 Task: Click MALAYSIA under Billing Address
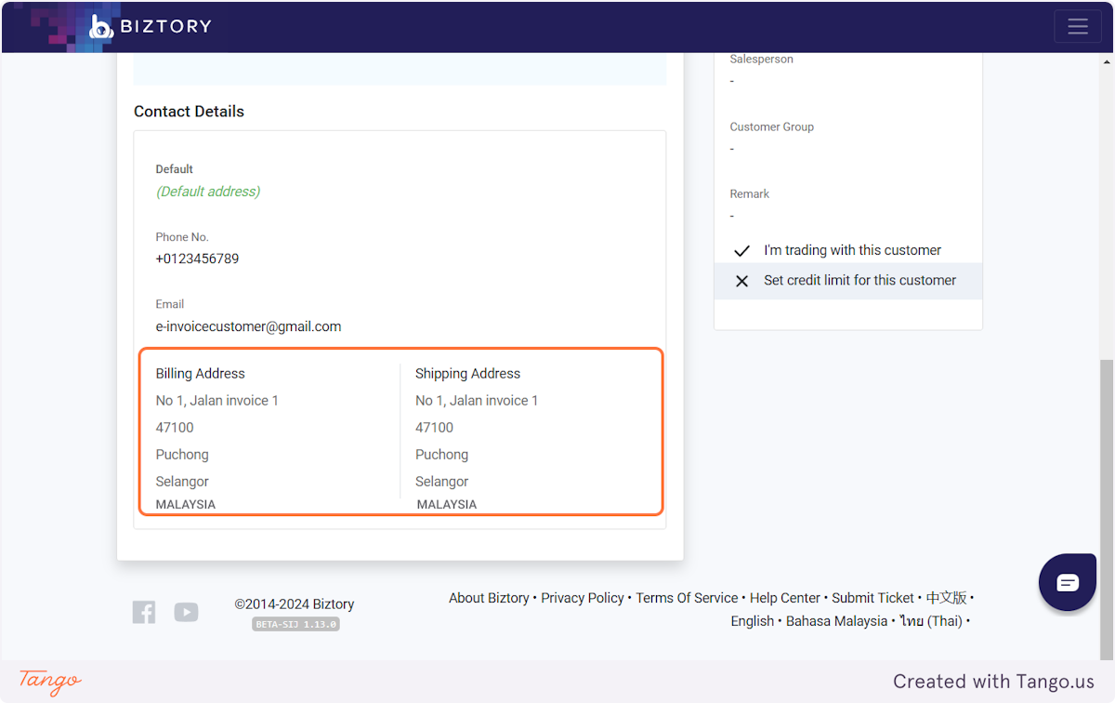(186, 504)
